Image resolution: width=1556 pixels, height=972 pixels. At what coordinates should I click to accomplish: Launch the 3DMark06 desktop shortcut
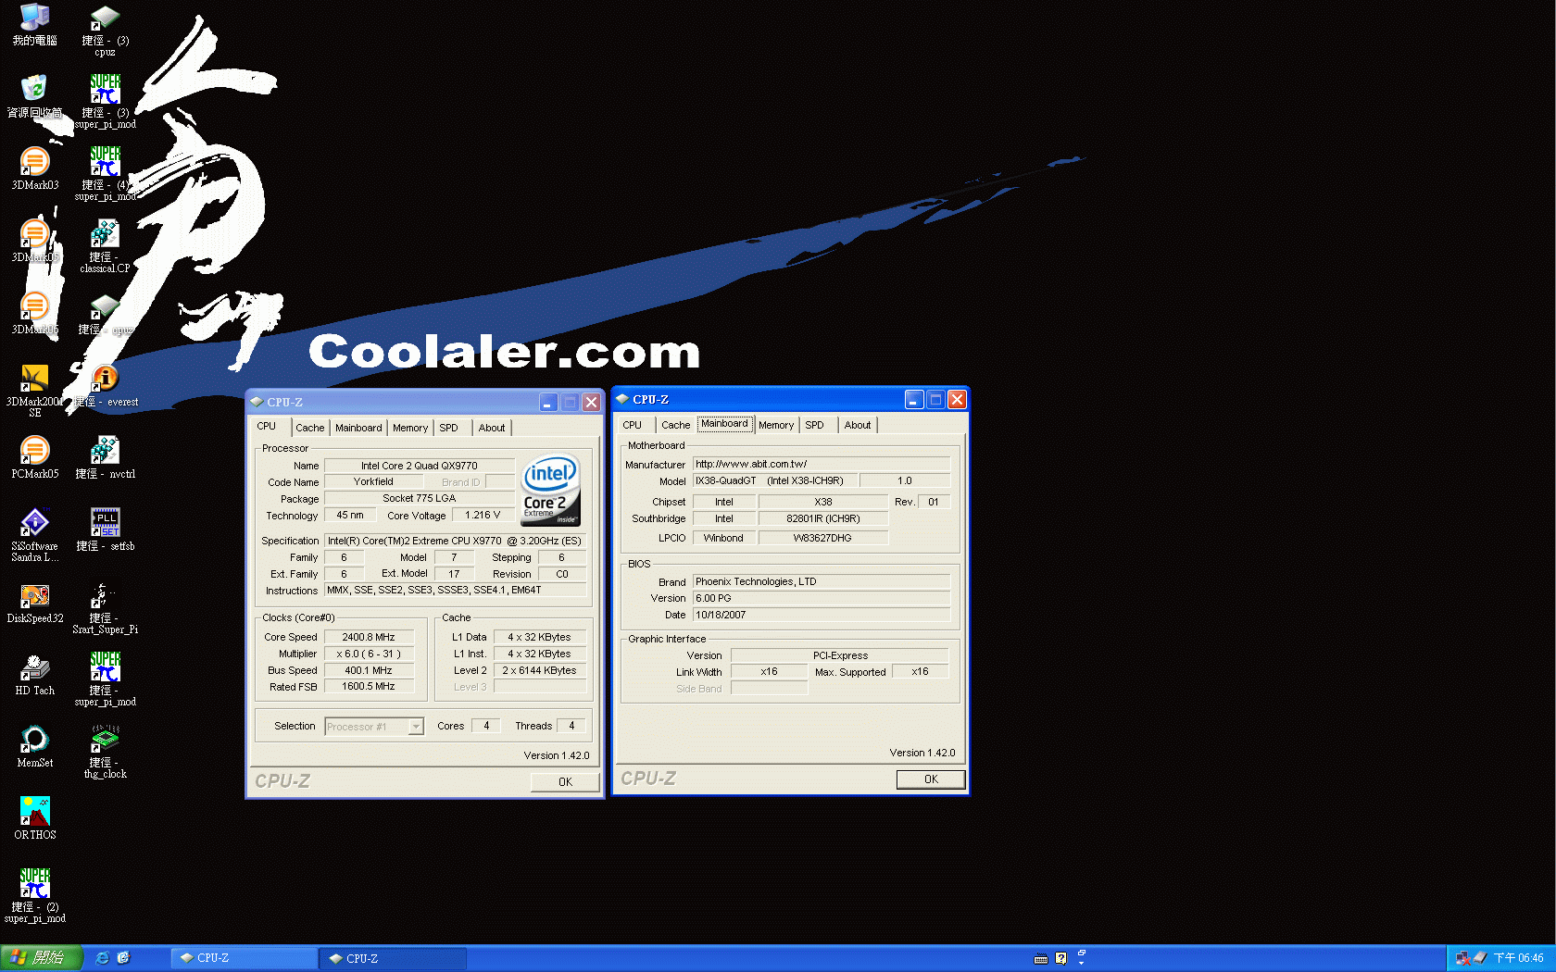pyautogui.click(x=34, y=313)
